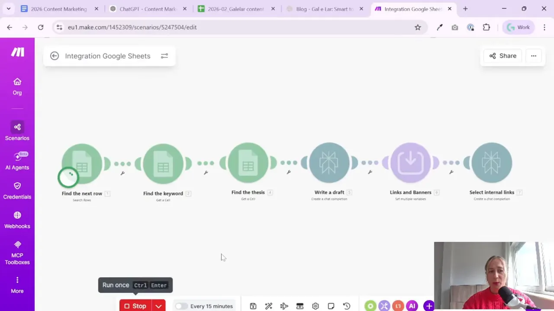This screenshot has width=554, height=311.
Task: Click the Links and Banners label
Action: [411, 192]
